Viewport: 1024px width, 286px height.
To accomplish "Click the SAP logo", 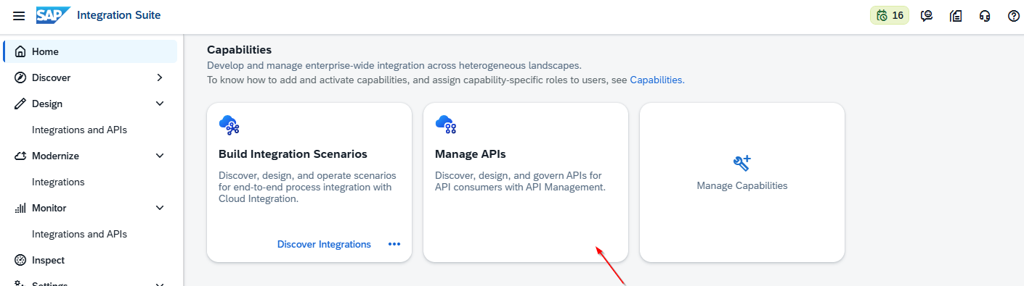I will click(54, 15).
